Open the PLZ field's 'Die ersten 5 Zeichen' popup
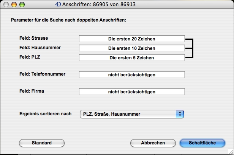The image size is (234, 155). pyautogui.click(x=131, y=58)
